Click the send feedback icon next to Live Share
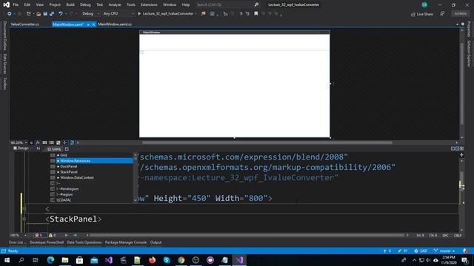The width and height of the screenshot is (474, 266). [x=442, y=14]
